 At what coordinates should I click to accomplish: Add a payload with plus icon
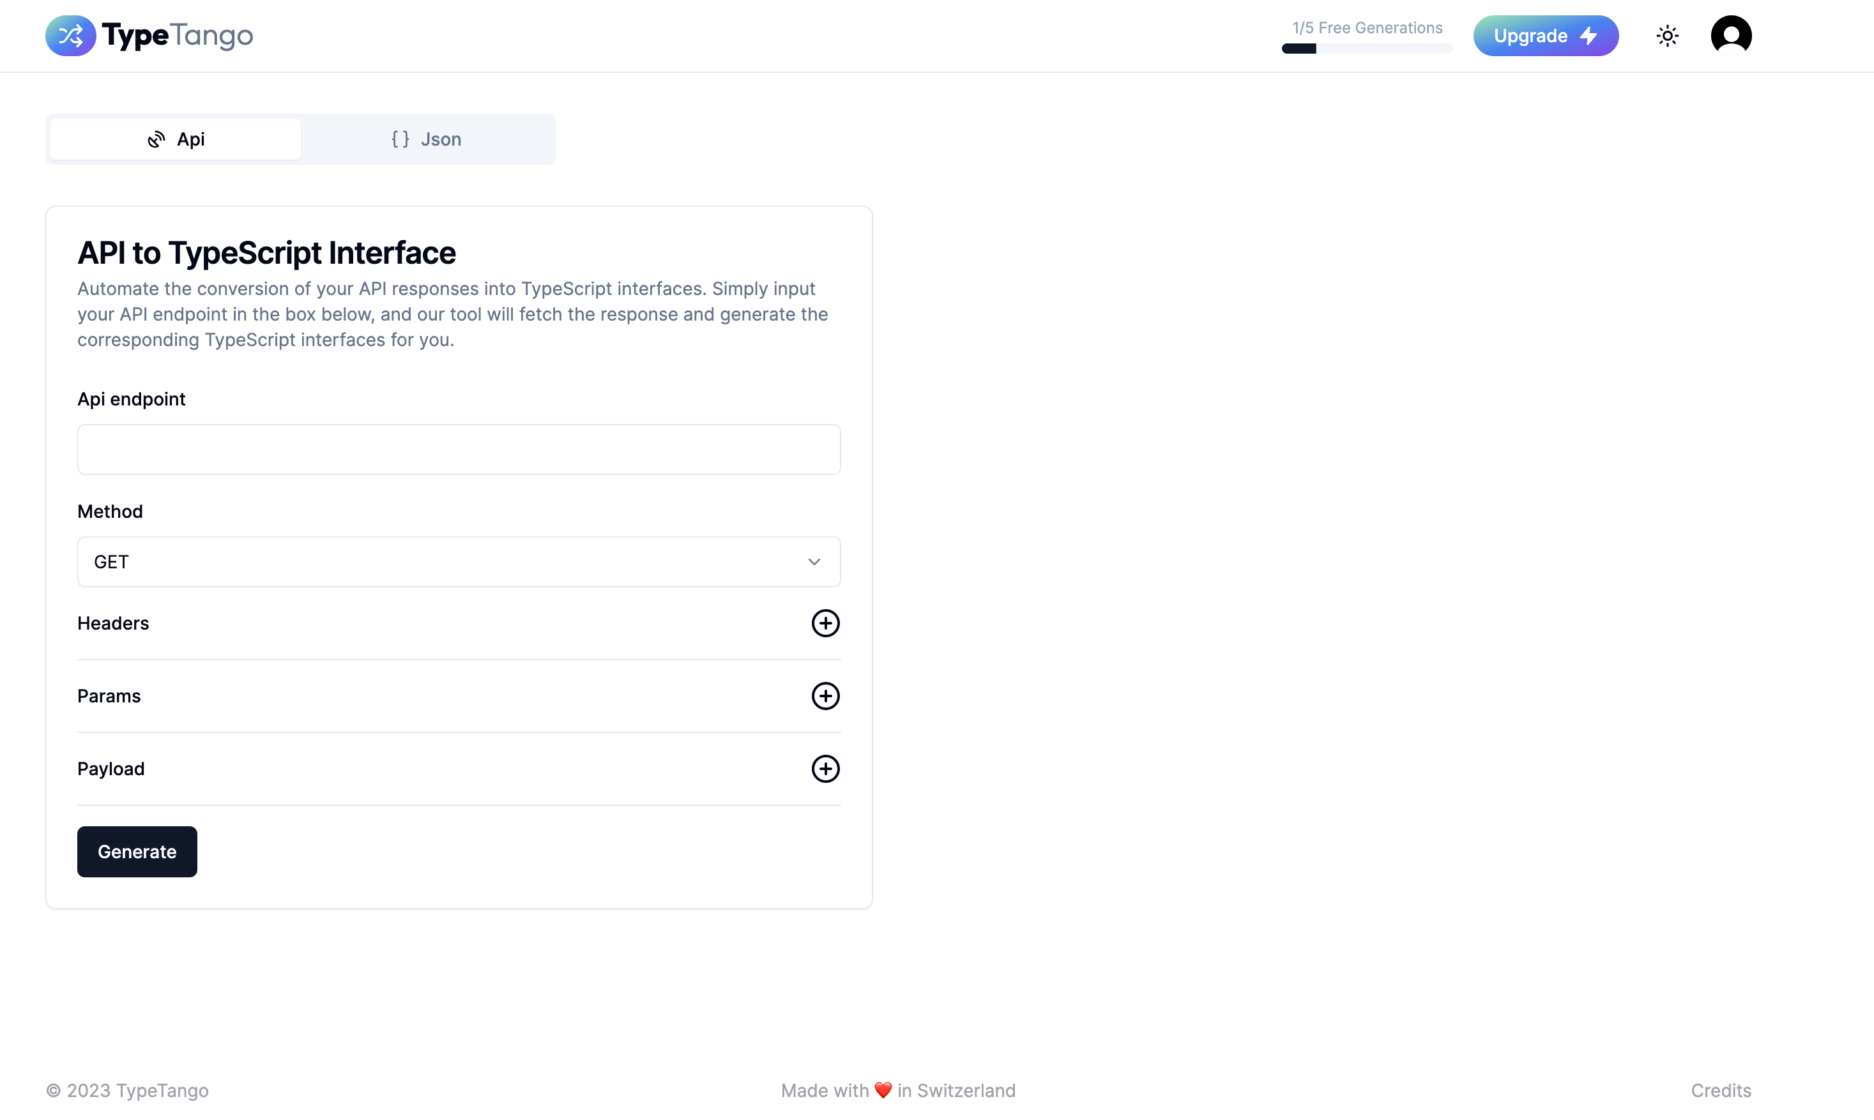(x=825, y=769)
